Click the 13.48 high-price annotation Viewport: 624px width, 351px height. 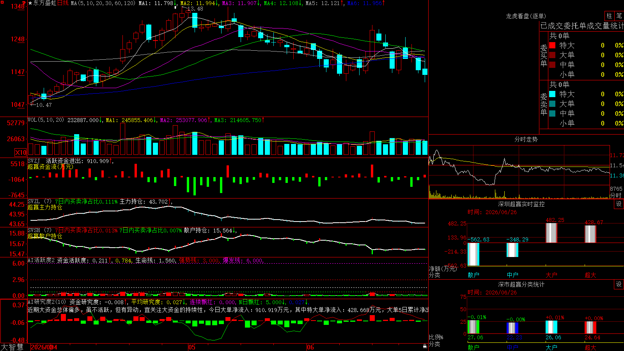pyautogui.click(x=195, y=9)
